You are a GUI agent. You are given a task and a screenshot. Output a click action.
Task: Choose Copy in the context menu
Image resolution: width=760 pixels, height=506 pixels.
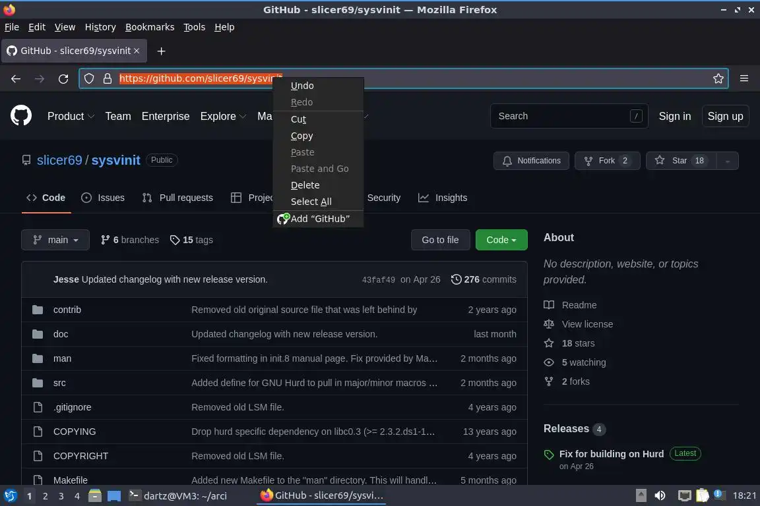pos(318,136)
